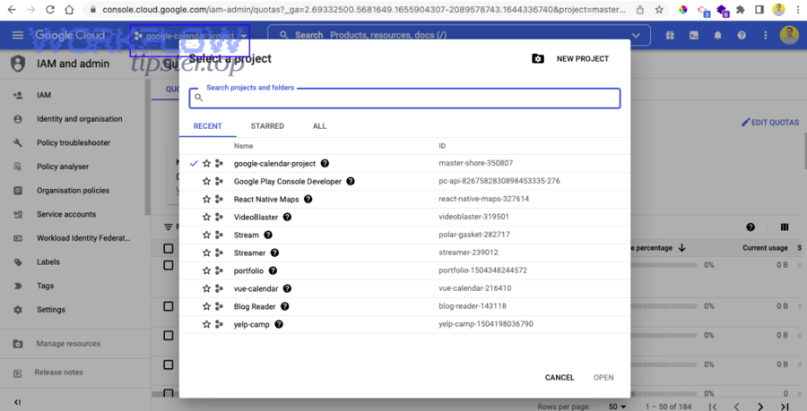Viewport: 807px width, 411px height.
Task: Click the Policy troubleshooter wrench icon
Action: tap(18, 143)
